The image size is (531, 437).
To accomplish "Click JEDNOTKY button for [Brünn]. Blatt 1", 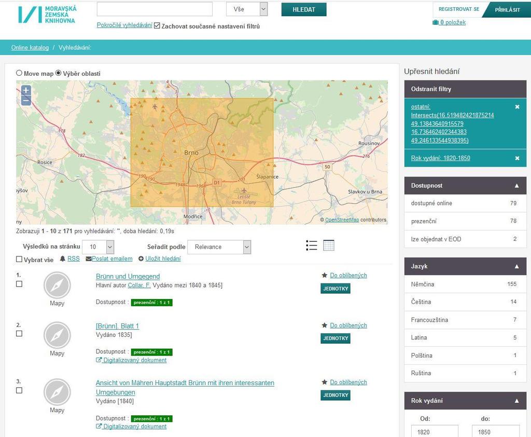I will (x=336, y=338).
